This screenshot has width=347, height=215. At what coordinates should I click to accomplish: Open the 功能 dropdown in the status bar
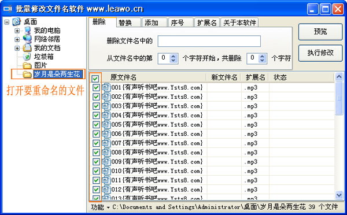(x=100, y=207)
